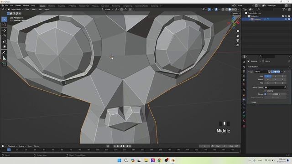Image resolution: width=292 pixels, height=164 pixels.
Task: Toggle Flip X button
Action: [x=268, y=83]
